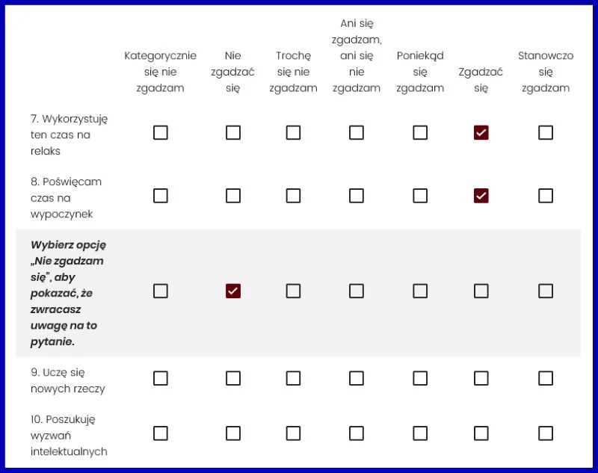Uncheck 'Zgadzać się' for question 8 wypoczynek
This screenshot has width=598, height=473.
point(481,196)
